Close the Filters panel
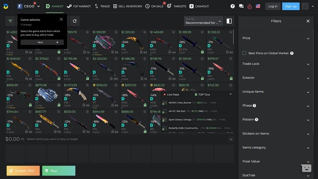Viewport: 318px width, 179px height. point(308,21)
